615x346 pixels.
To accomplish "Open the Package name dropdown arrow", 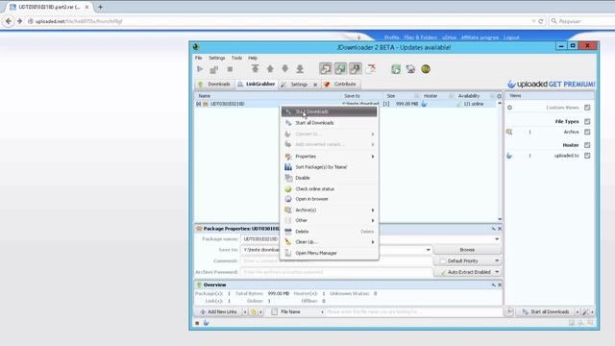I will (x=497, y=239).
